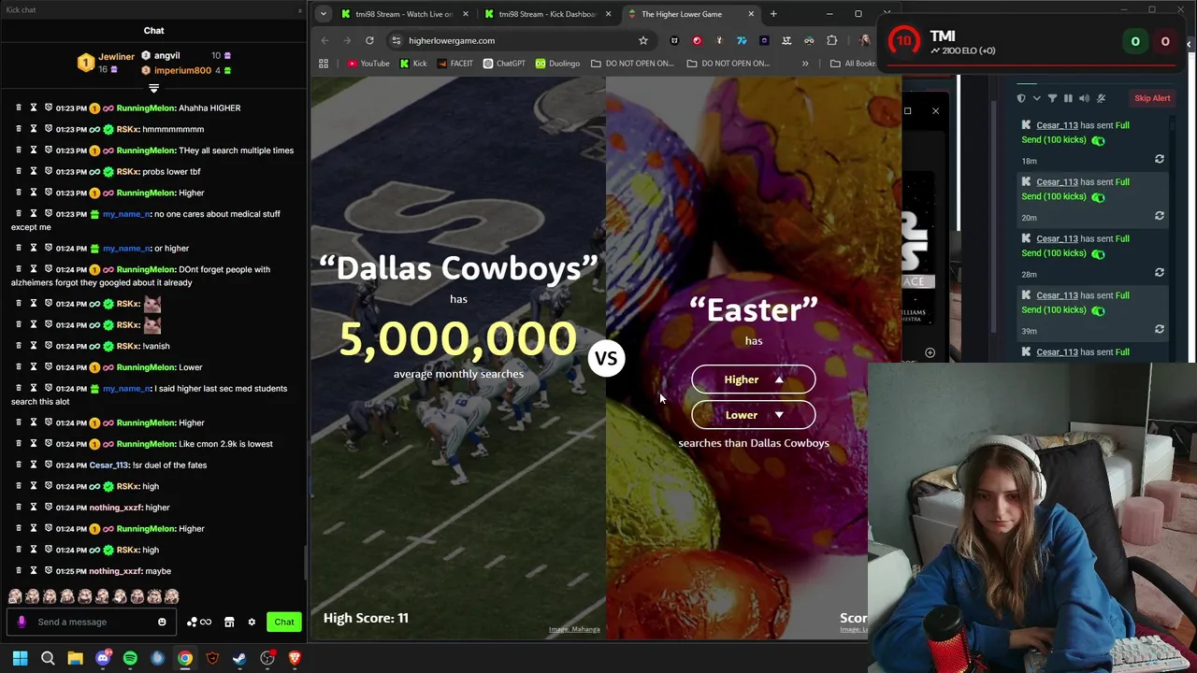Viewport: 1197px width, 673px height.
Task: Open Windows Start menu
Action: pyautogui.click(x=20, y=658)
